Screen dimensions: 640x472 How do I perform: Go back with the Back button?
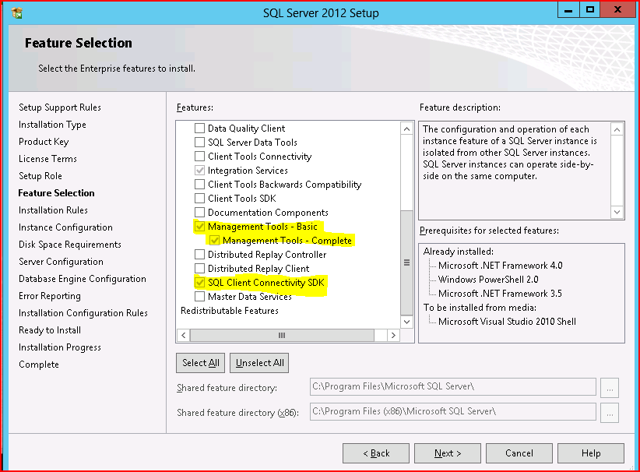pos(376,453)
